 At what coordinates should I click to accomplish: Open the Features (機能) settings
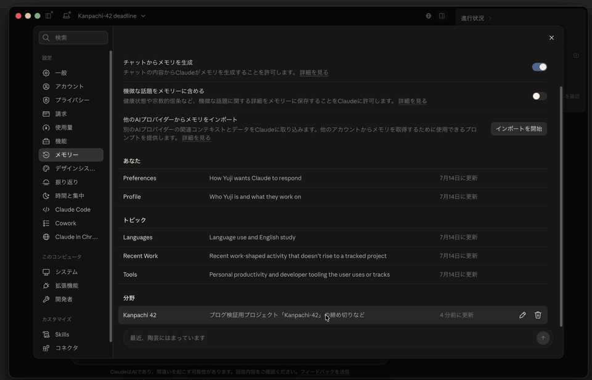pyautogui.click(x=70, y=141)
